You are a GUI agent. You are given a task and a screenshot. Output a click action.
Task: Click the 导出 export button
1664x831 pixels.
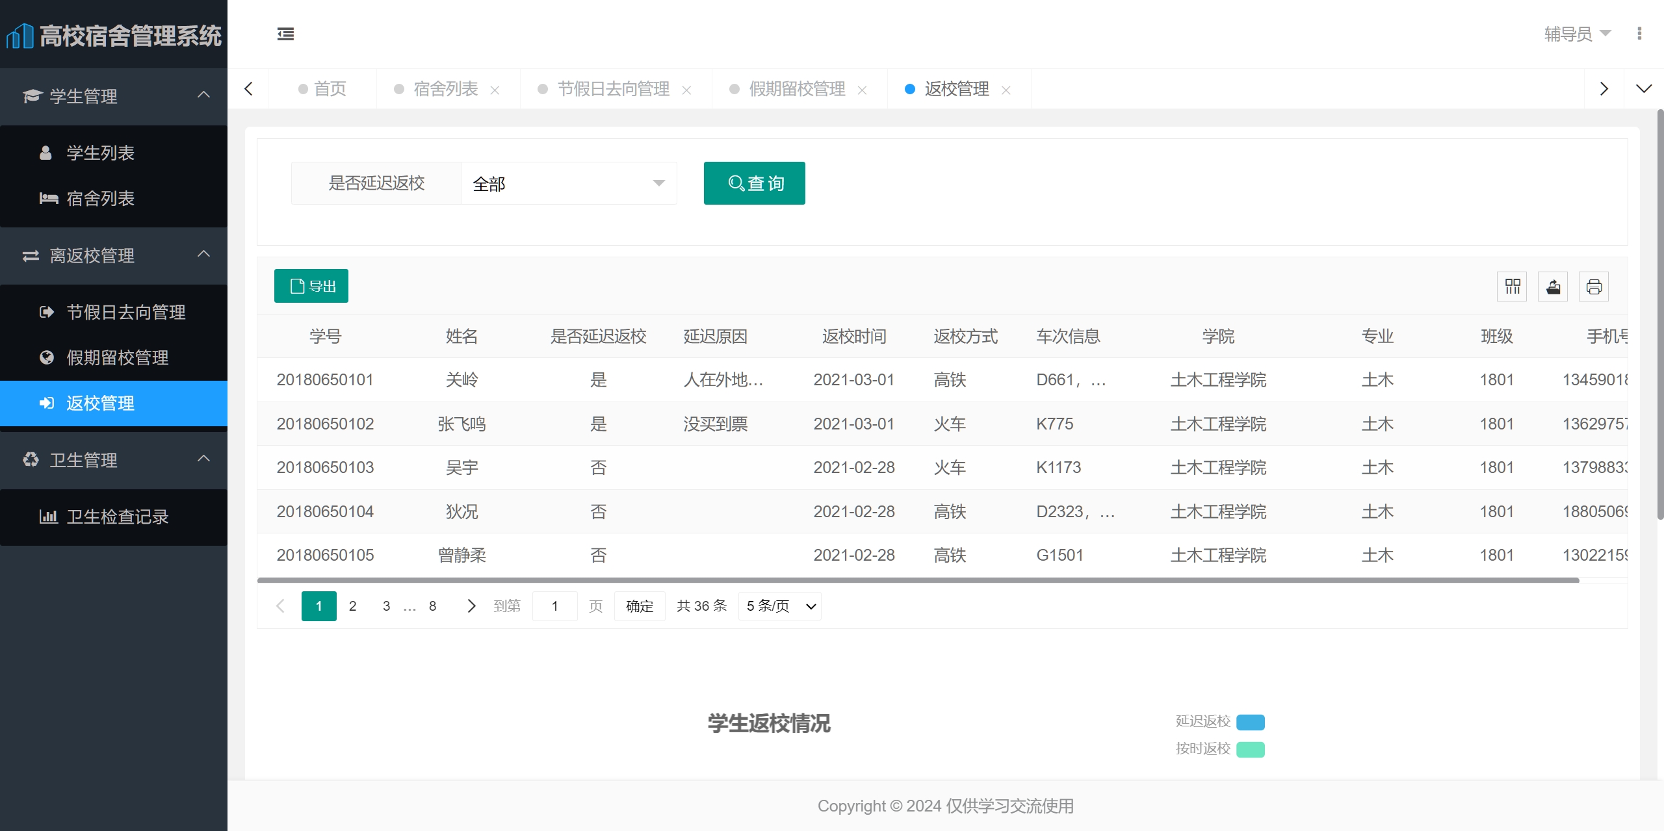311,286
